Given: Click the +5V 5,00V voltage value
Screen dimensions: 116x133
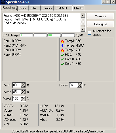Looking at the screenshot, I should coord(24,124).
